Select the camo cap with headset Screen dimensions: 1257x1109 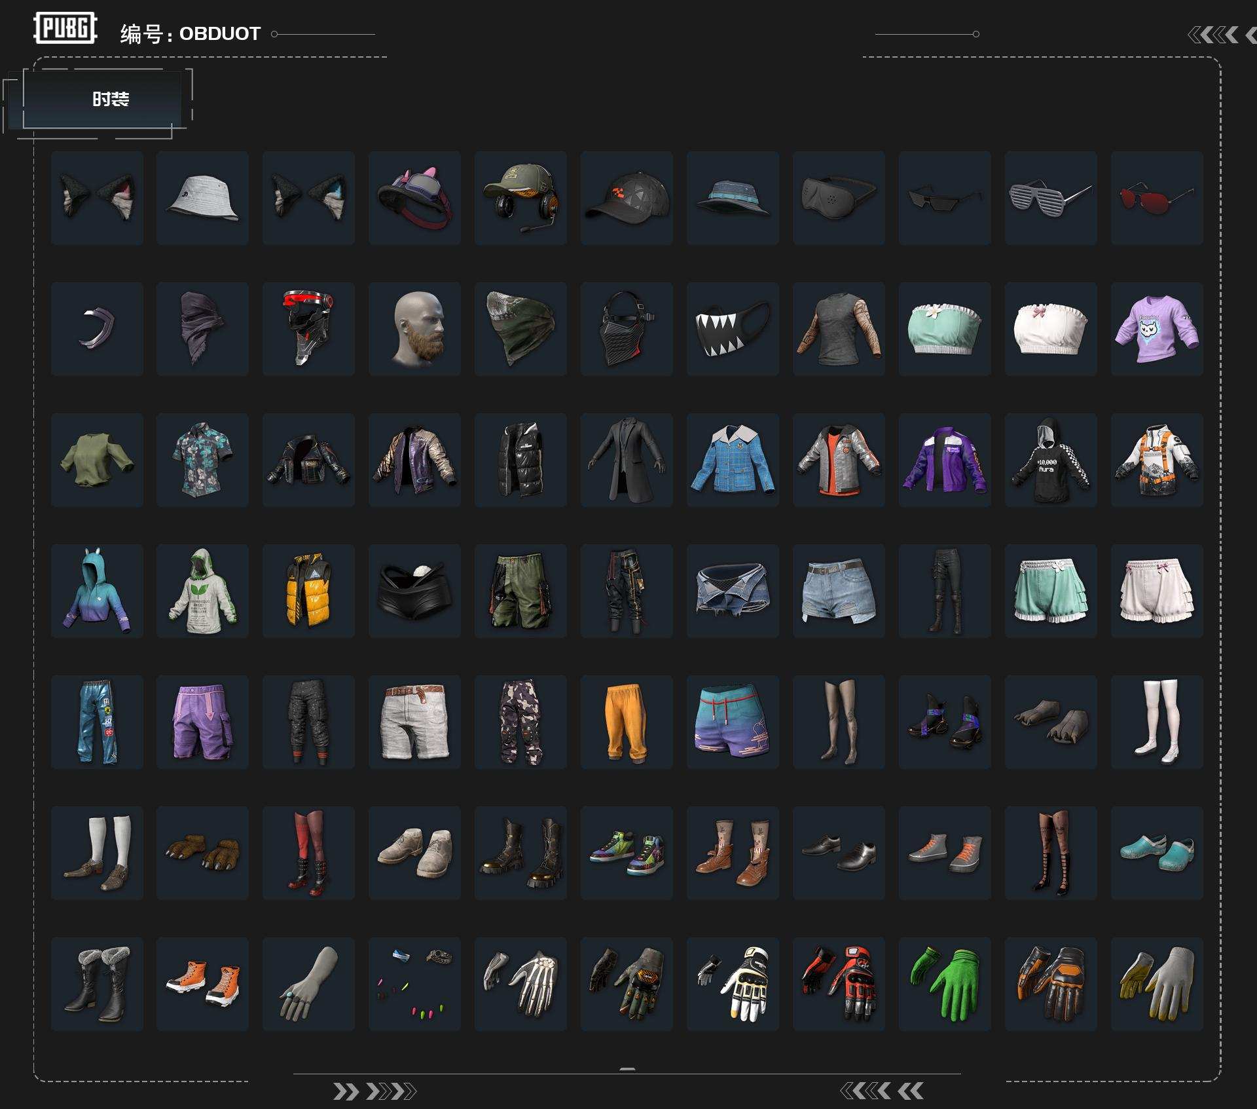coord(520,198)
